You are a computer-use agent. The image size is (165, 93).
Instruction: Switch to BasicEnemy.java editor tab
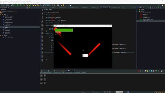click(x=74, y=8)
